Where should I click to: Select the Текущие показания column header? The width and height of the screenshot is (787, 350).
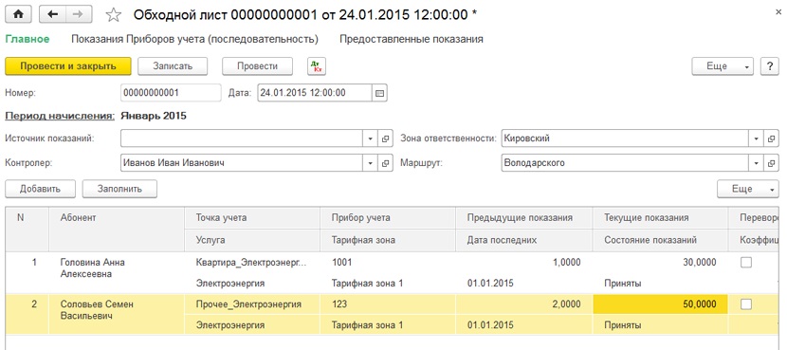point(660,218)
